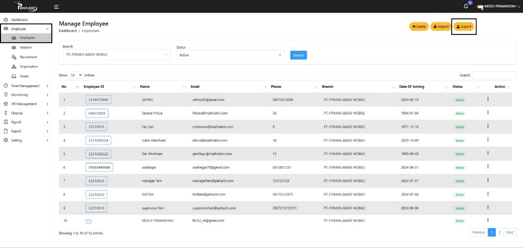Change the show entries count dropdown
Image resolution: width=523 pixels, height=248 pixels.
(76, 75)
